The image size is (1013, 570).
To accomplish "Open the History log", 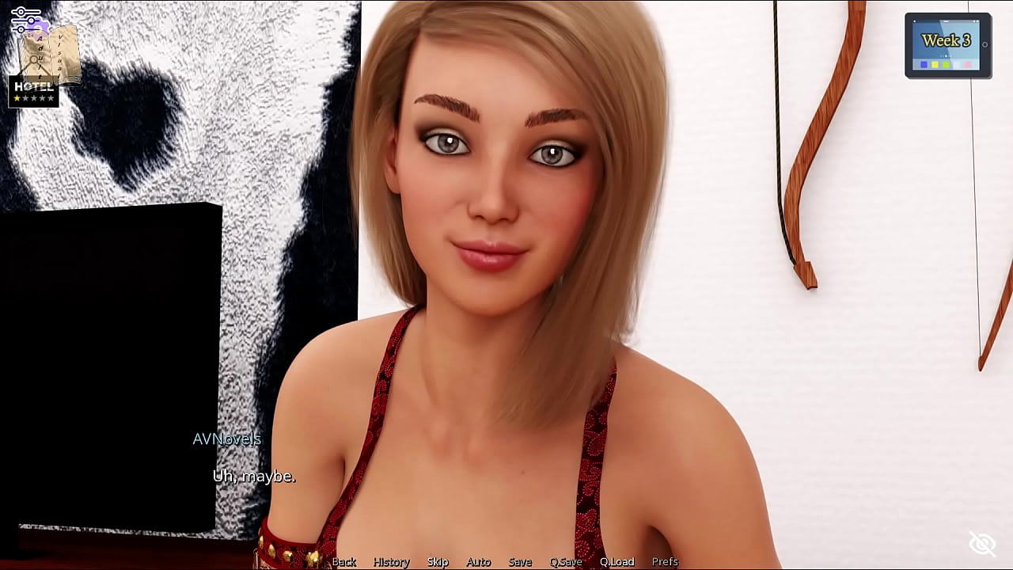I will coord(391,561).
